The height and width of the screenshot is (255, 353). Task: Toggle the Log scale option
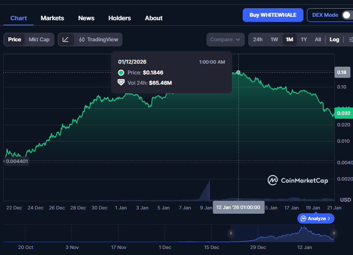coord(334,40)
